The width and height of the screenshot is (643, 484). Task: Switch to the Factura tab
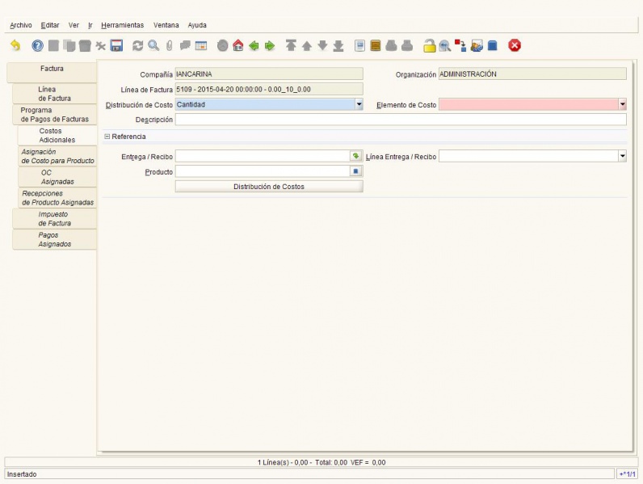click(52, 72)
